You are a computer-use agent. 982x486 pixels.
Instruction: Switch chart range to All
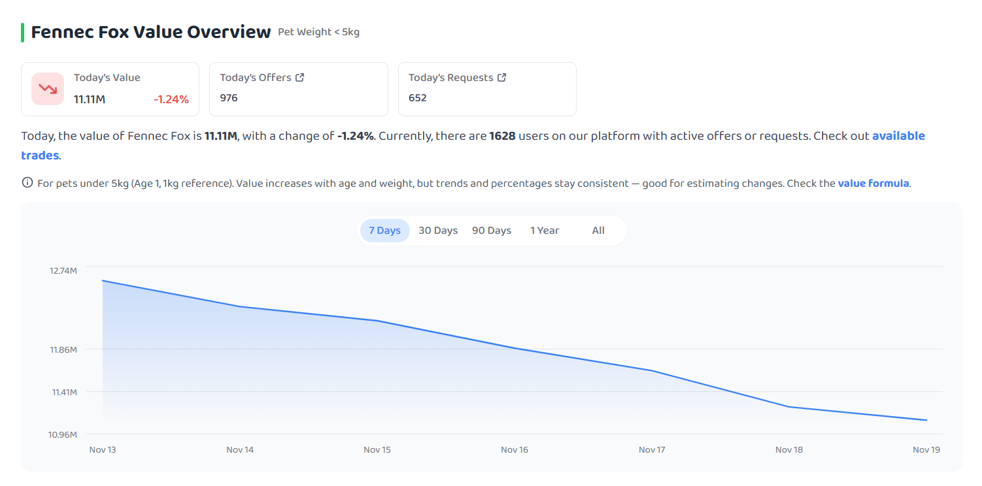(598, 231)
